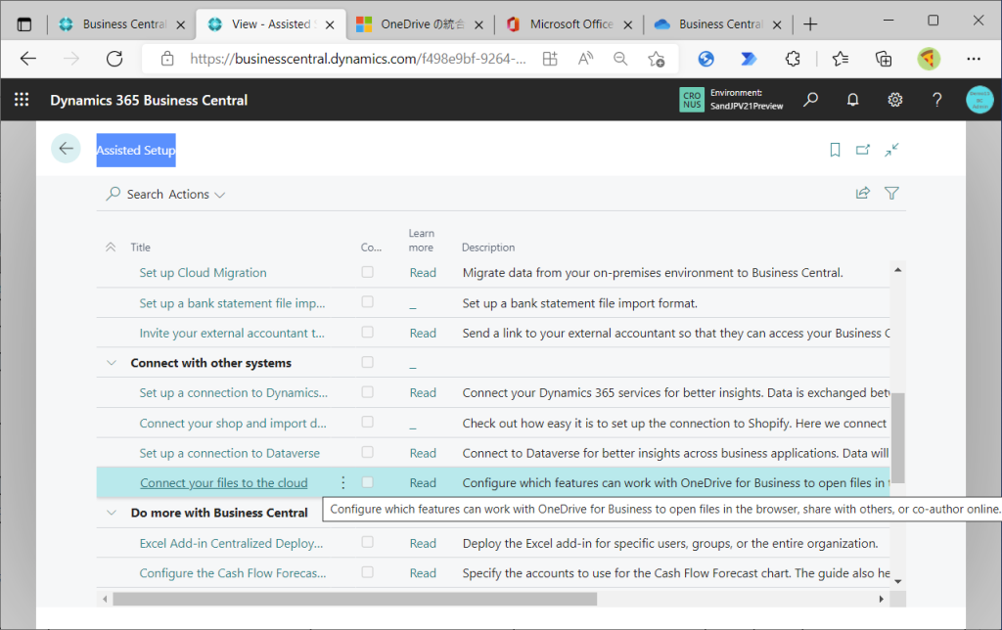Collapse all groups with the double chevron
This screenshot has width=1002, height=630.
[111, 247]
